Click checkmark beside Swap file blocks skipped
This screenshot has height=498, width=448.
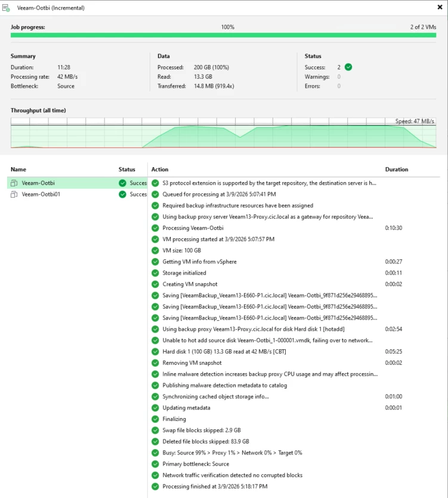click(155, 430)
